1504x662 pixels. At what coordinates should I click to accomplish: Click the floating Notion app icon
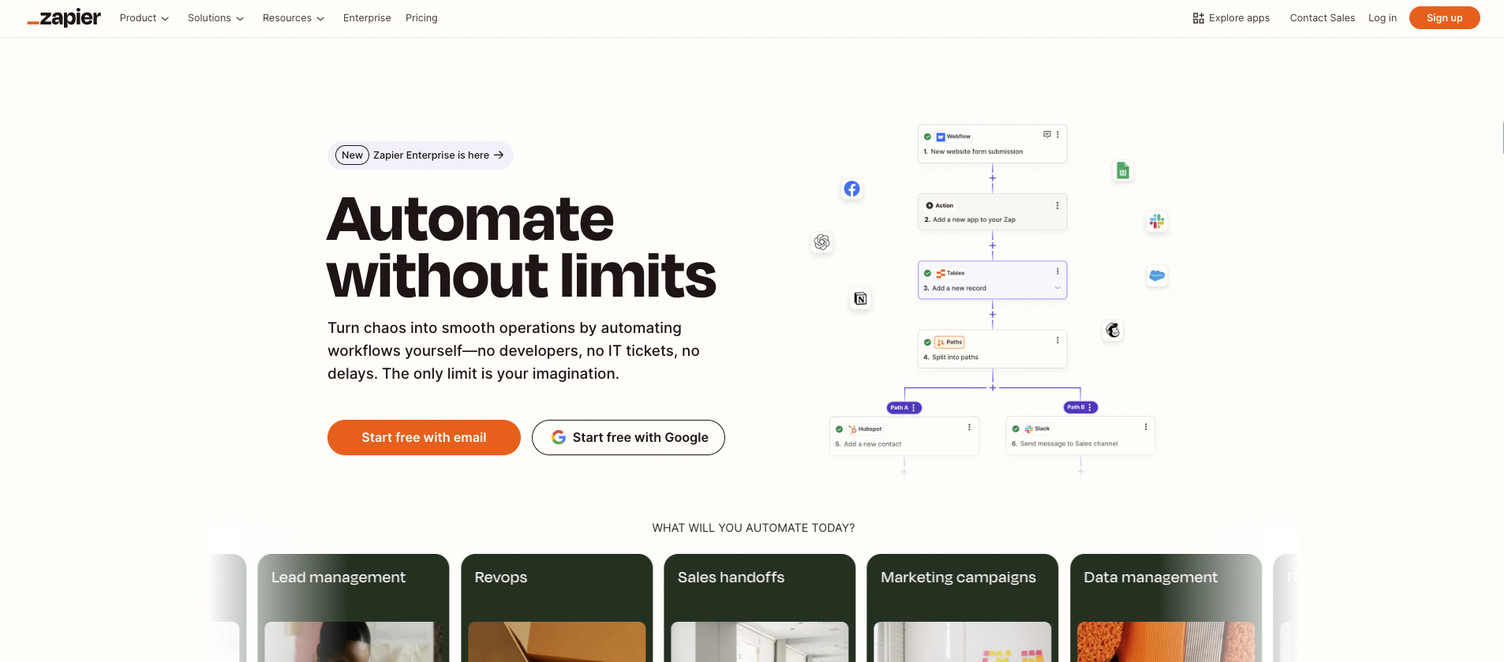pyautogui.click(x=860, y=299)
